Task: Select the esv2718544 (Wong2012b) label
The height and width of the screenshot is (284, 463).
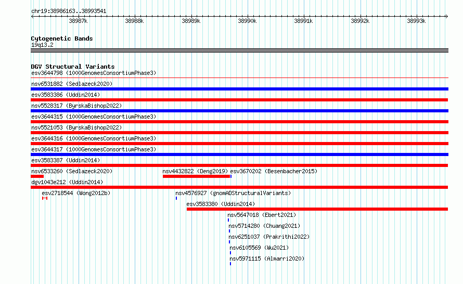Action: point(76,193)
